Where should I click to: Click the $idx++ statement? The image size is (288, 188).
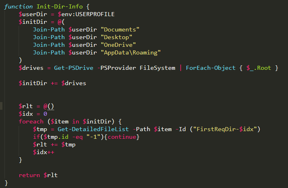44,152
